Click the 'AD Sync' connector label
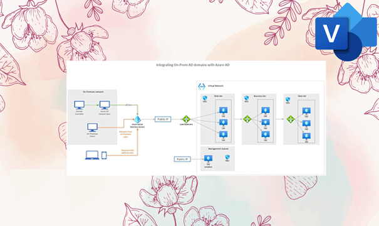 click(x=128, y=105)
